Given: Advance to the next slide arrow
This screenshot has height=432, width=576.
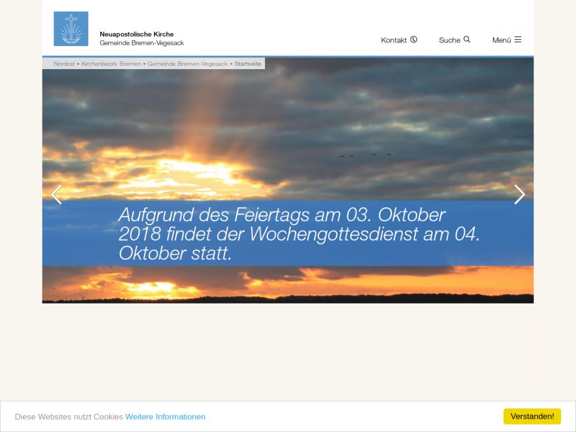Looking at the screenshot, I should tap(520, 195).
